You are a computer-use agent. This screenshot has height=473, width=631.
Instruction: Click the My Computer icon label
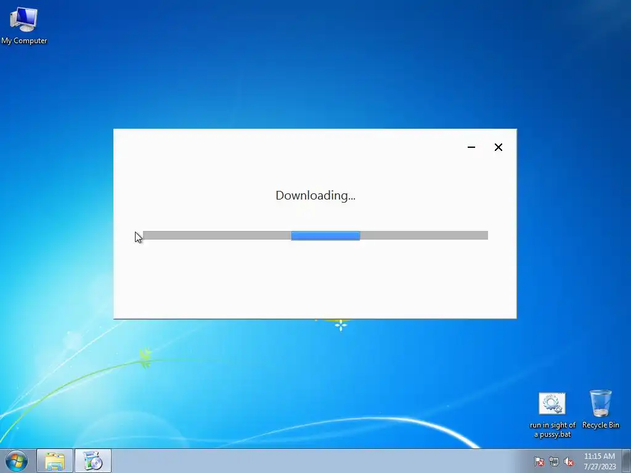24,41
